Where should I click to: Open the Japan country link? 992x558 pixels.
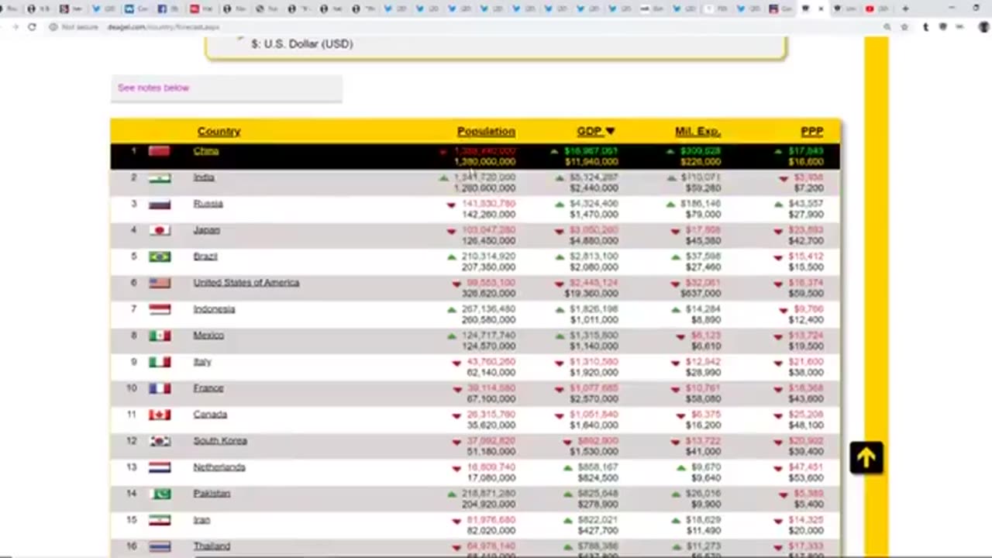tap(206, 230)
